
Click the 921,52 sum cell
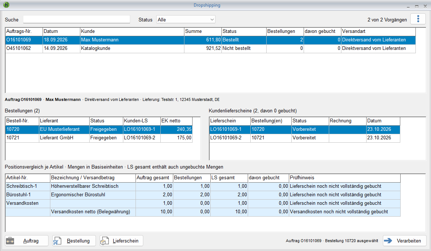click(x=203, y=48)
